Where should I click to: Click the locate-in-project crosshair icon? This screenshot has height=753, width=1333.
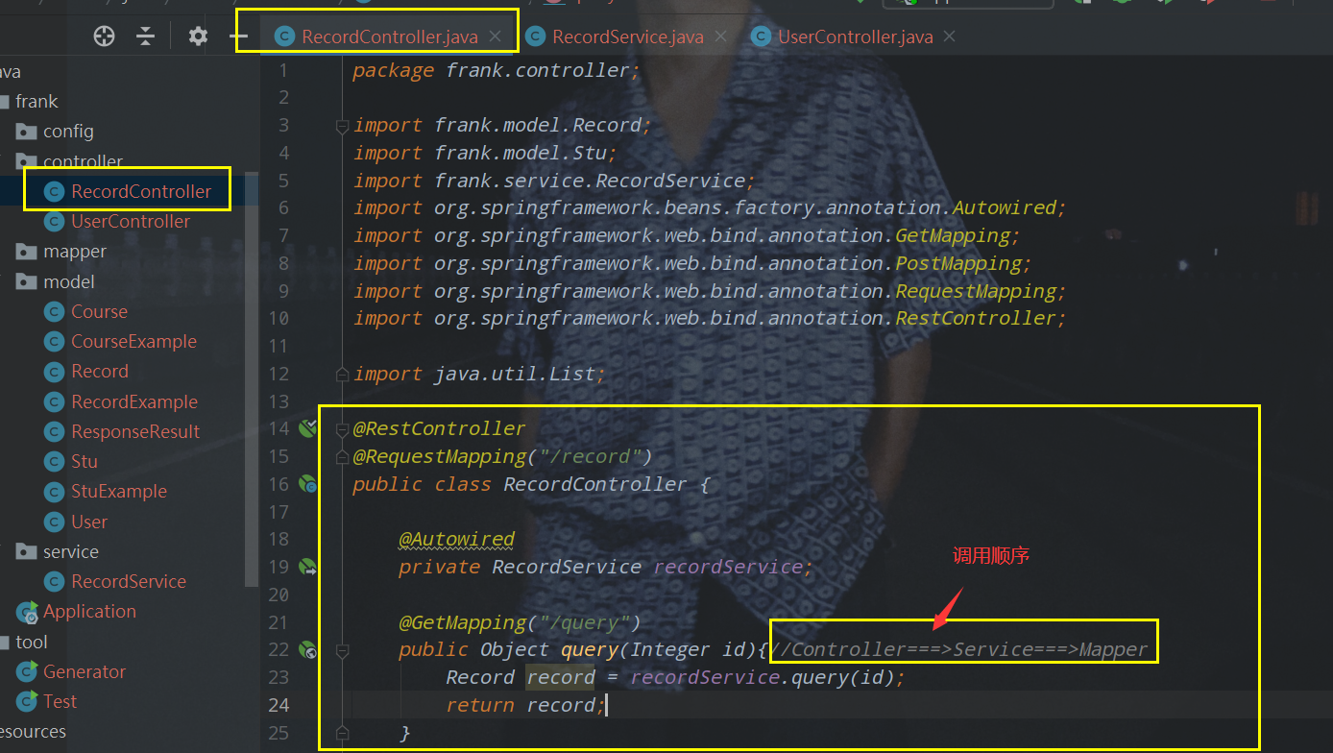[x=104, y=36]
